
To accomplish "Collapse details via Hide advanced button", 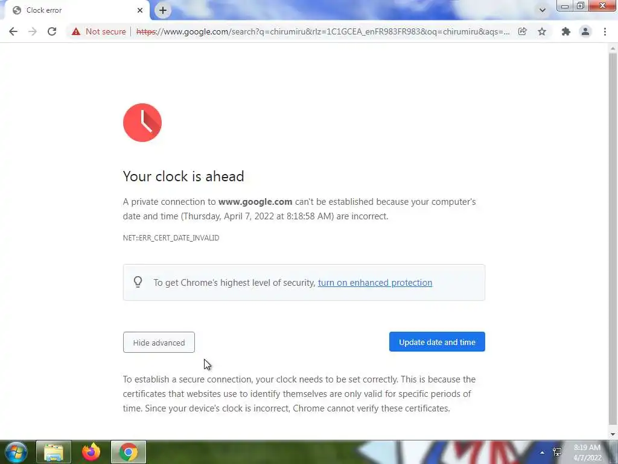I will (159, 342).
